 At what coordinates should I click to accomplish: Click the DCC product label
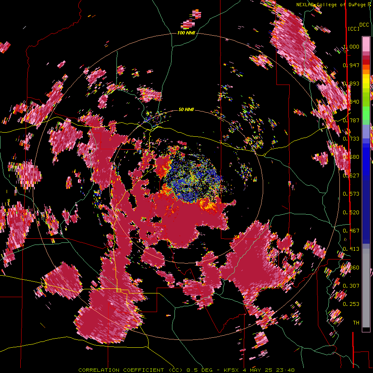(x=364, y=25)
